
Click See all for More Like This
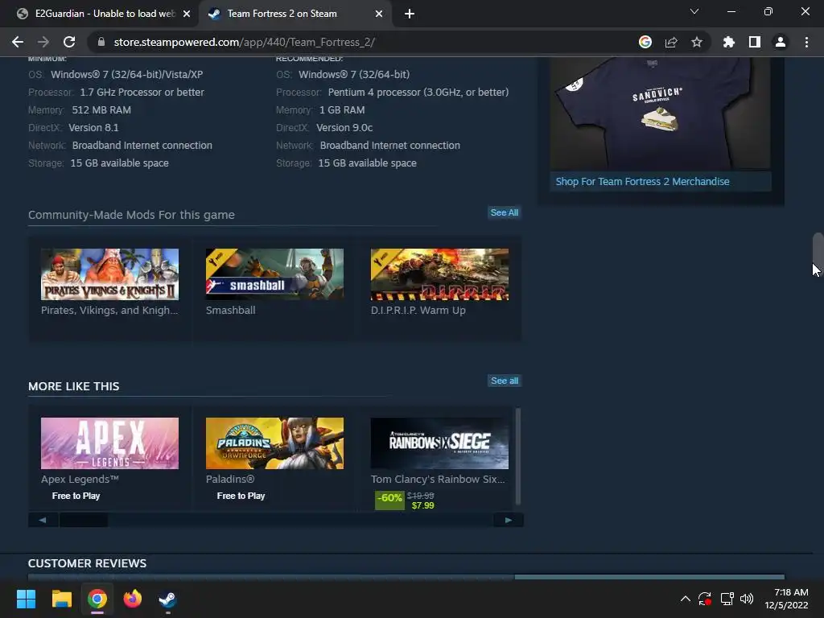(x=504, y=381)
